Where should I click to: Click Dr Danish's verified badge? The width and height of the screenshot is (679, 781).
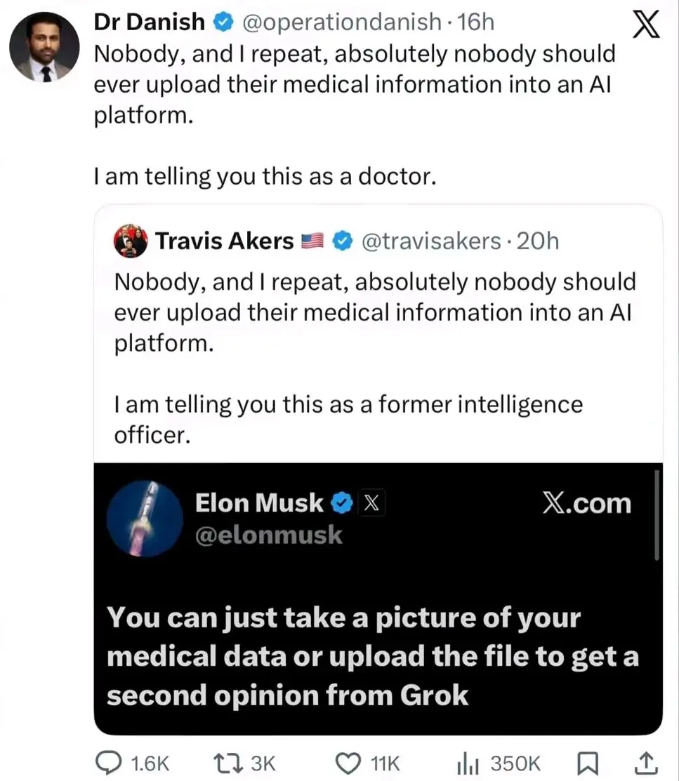(223, 23)
